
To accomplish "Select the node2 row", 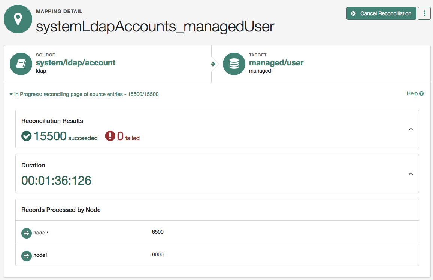I will (x=217, y=233).
